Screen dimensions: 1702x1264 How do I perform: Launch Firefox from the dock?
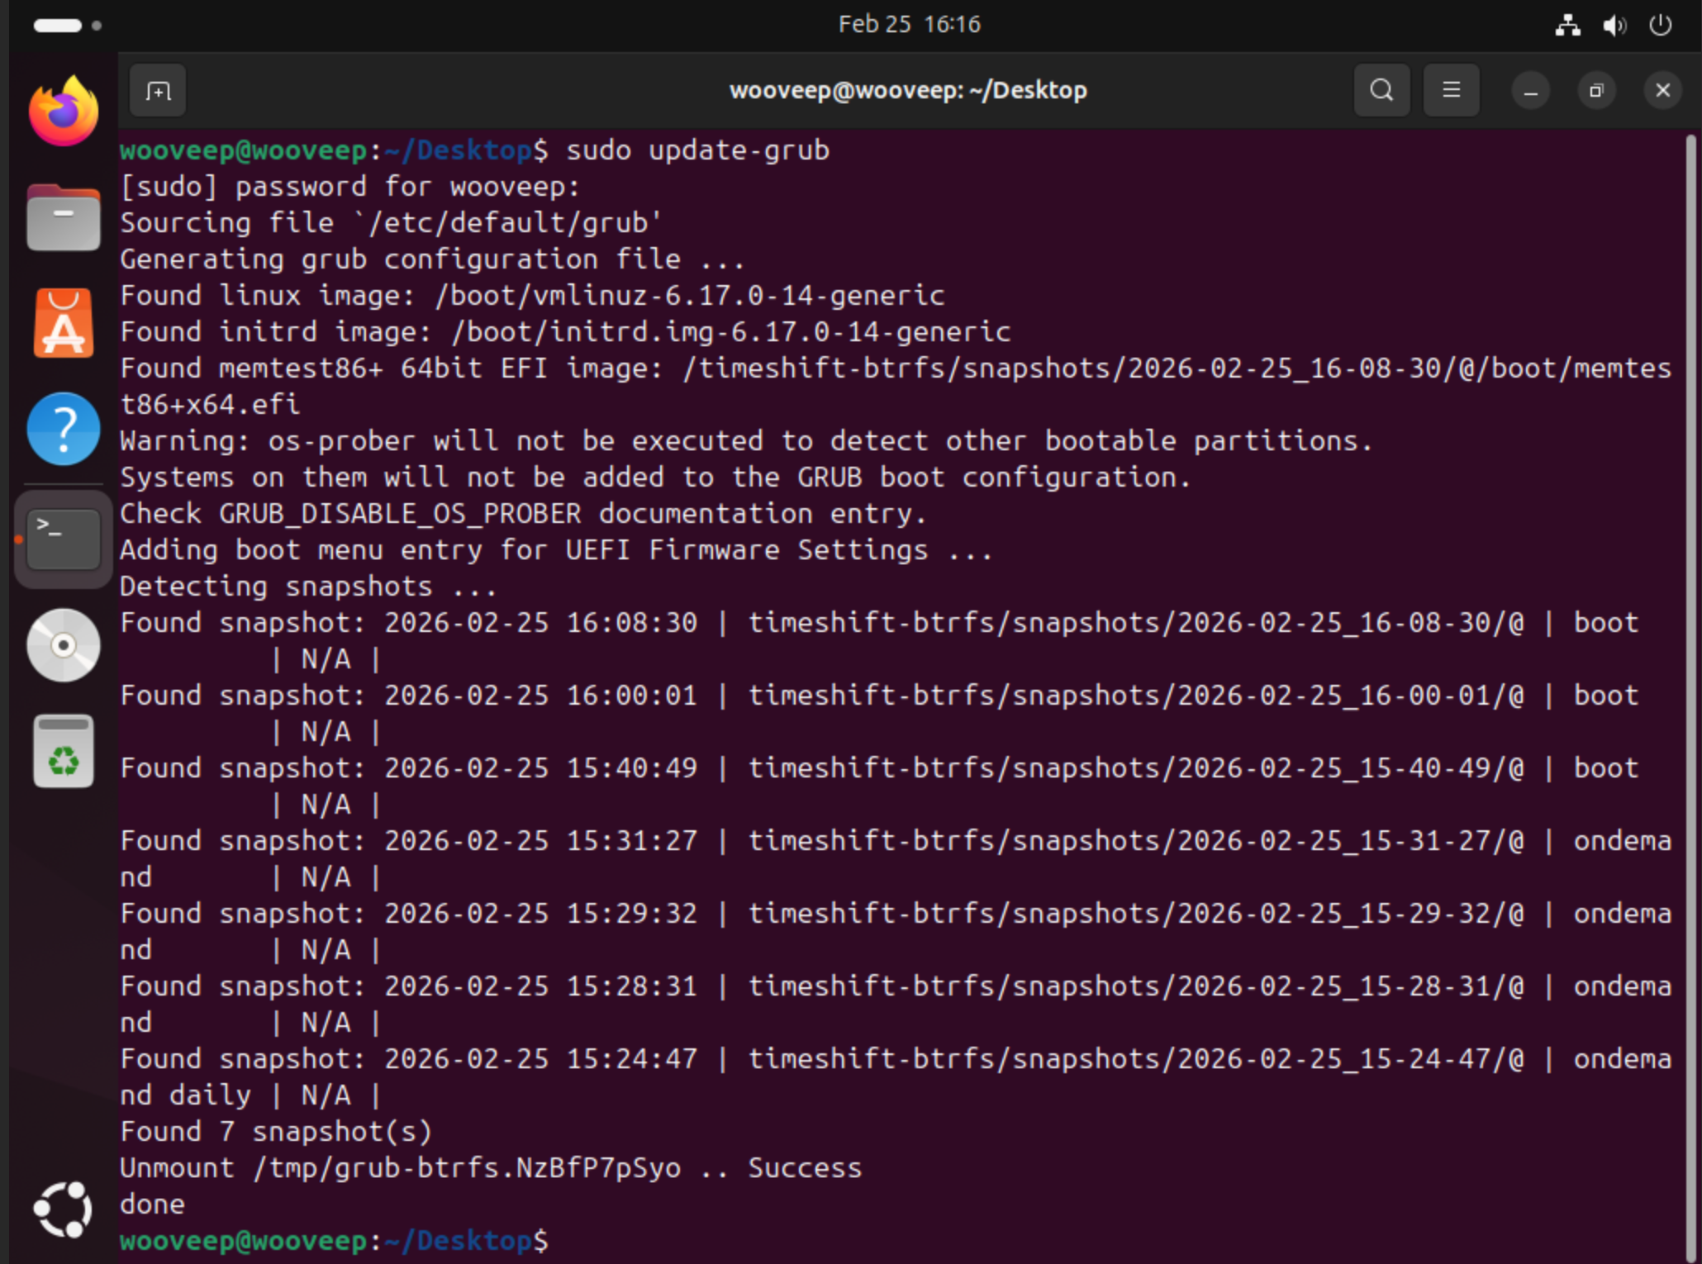click(64, 112)
